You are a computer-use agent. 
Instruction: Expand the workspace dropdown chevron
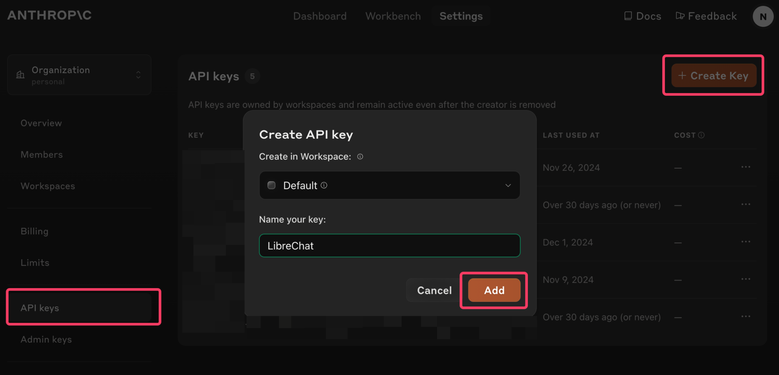(x=508, y=185)
